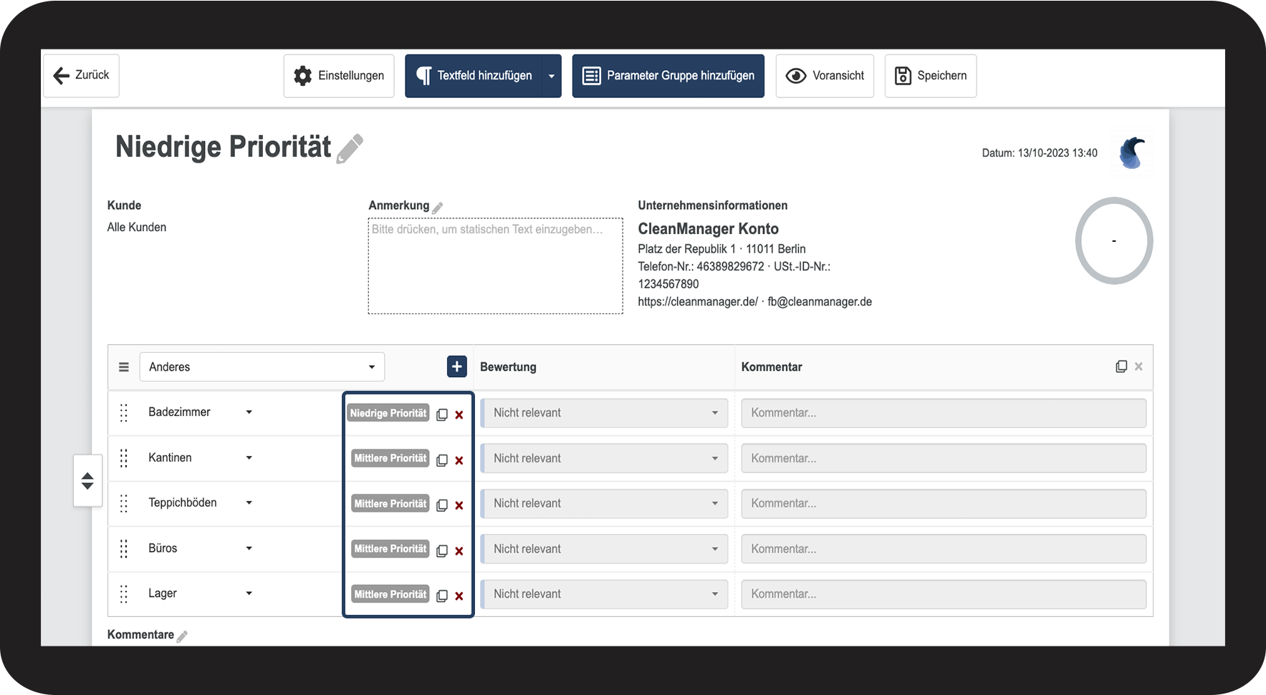Image resolution: width=1266 pixels, height=695 pixels.
Task: Click the Kantinen row drag handle
Action: (x=124, y=458)
